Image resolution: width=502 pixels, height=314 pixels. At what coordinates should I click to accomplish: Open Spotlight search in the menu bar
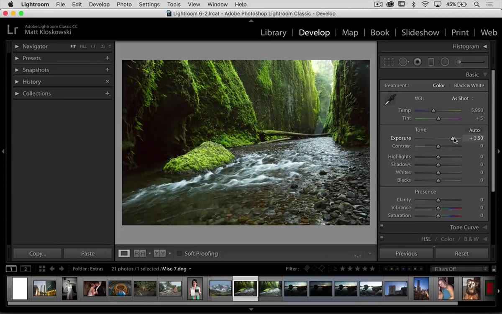click(x=477, y=4)
